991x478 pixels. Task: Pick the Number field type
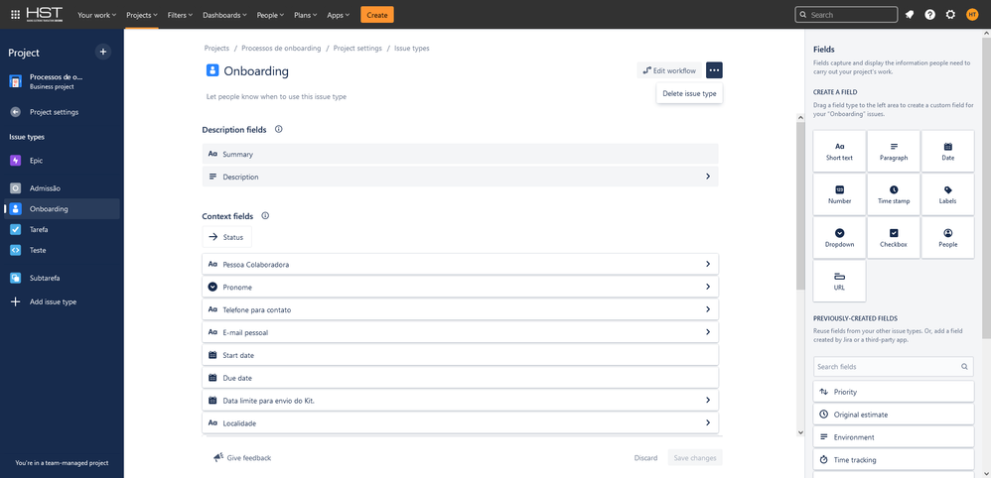839,194
